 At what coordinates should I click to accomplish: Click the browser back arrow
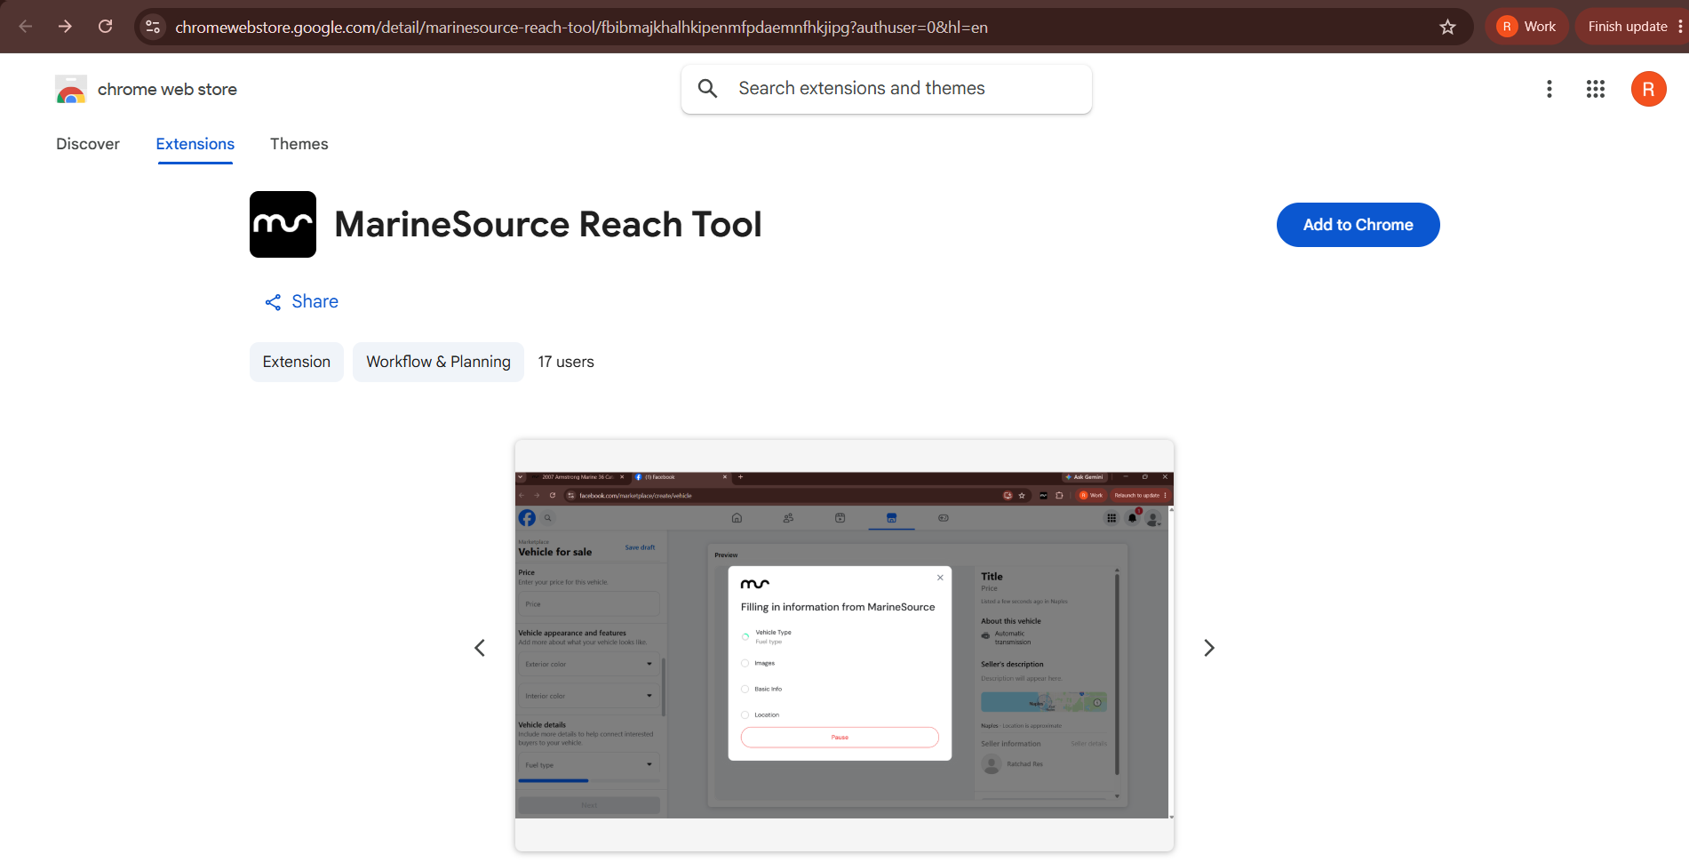pyautogui.click(x=26, y=27)
